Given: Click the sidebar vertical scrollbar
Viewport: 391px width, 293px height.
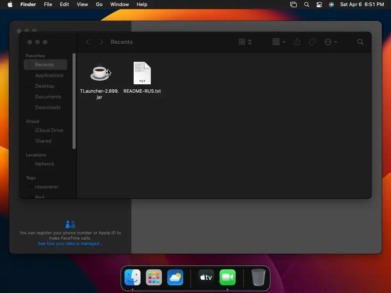Looking at the screenshot, I should coord(74,101).
